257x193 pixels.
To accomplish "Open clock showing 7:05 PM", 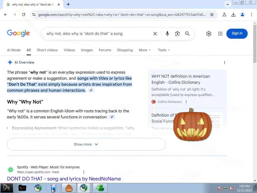I will [x=244, y=188].
